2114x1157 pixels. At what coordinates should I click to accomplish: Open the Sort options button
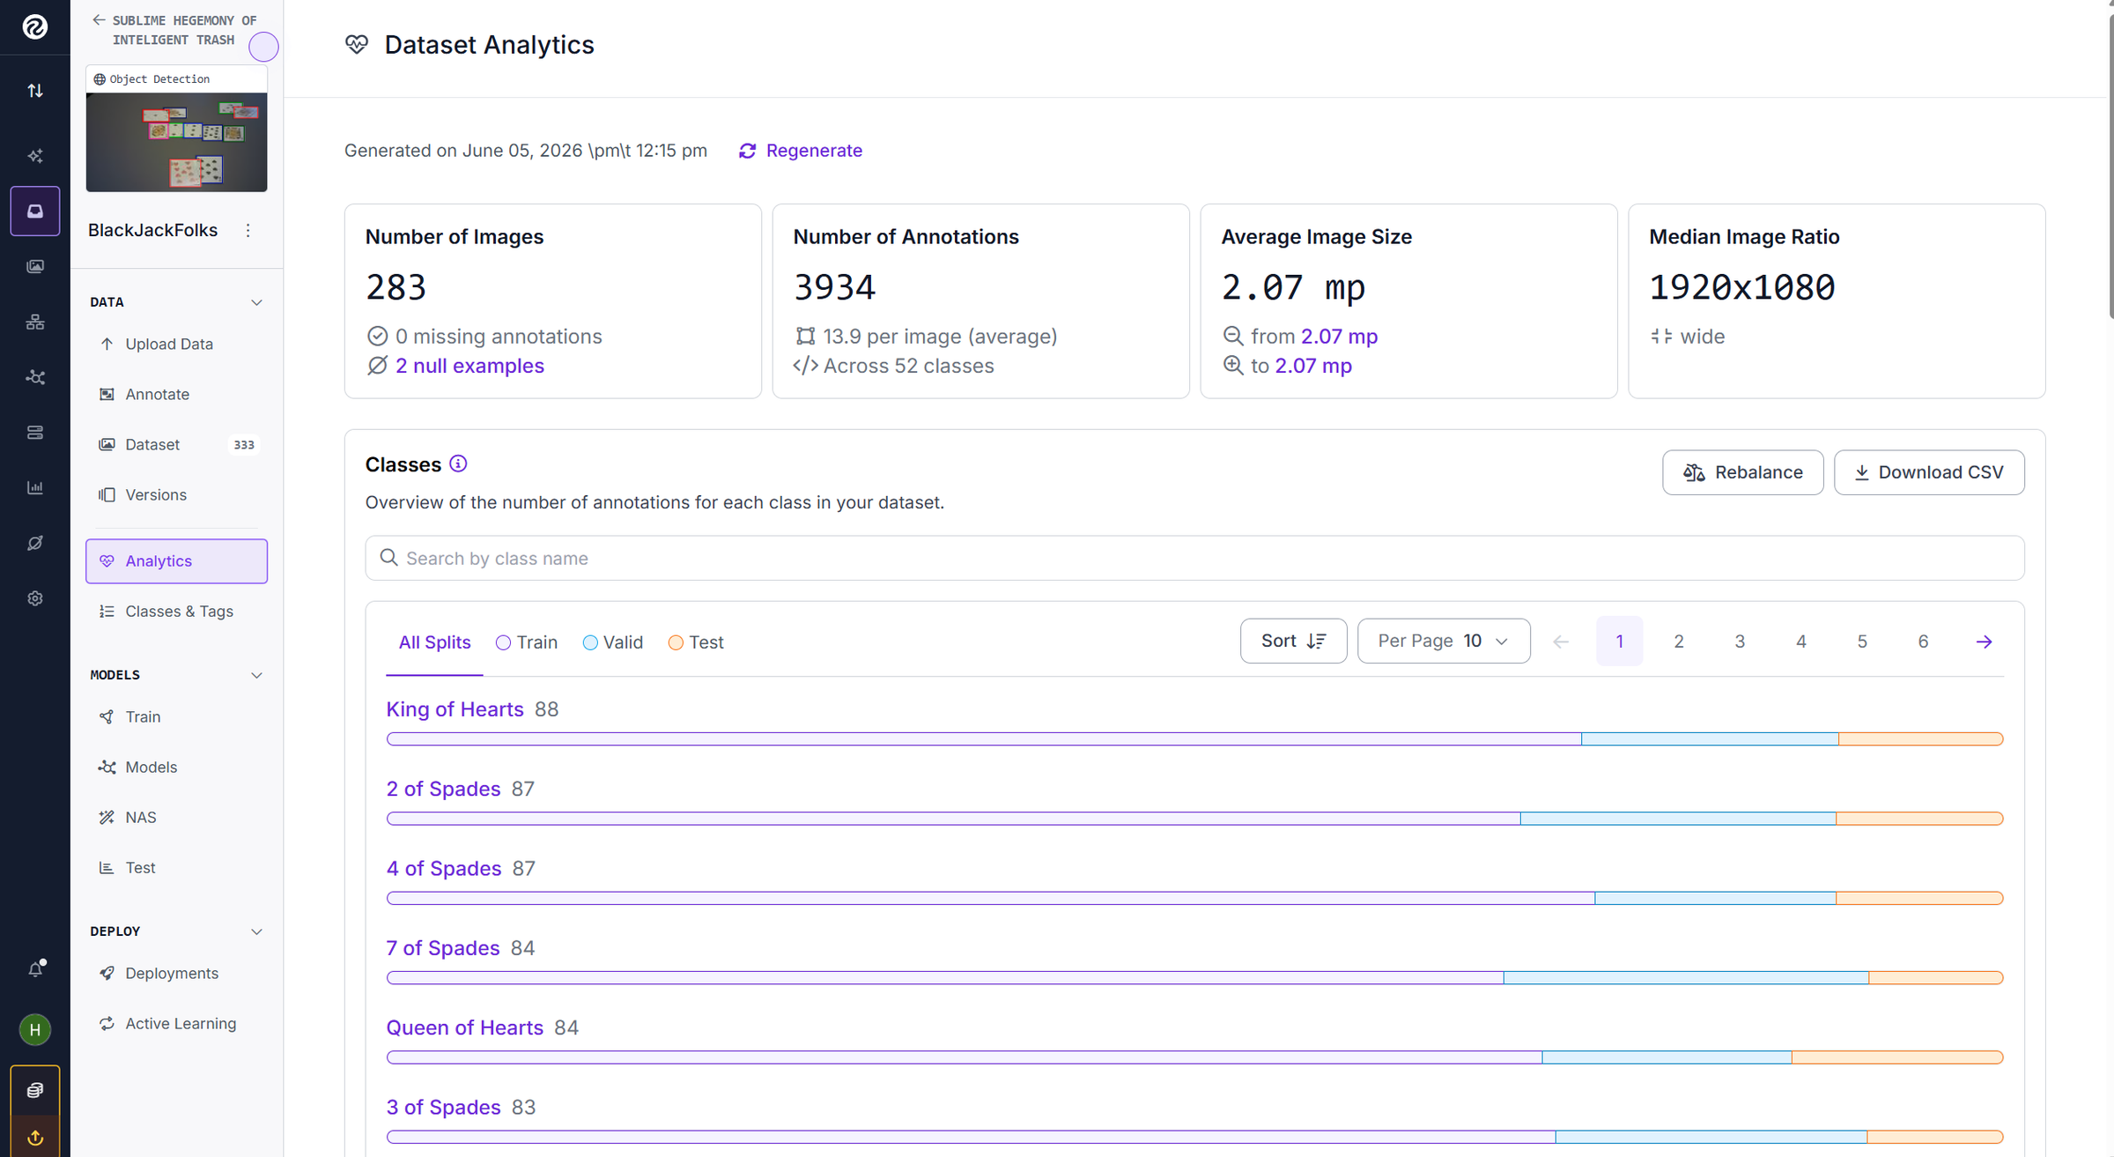pos(1293,642)
